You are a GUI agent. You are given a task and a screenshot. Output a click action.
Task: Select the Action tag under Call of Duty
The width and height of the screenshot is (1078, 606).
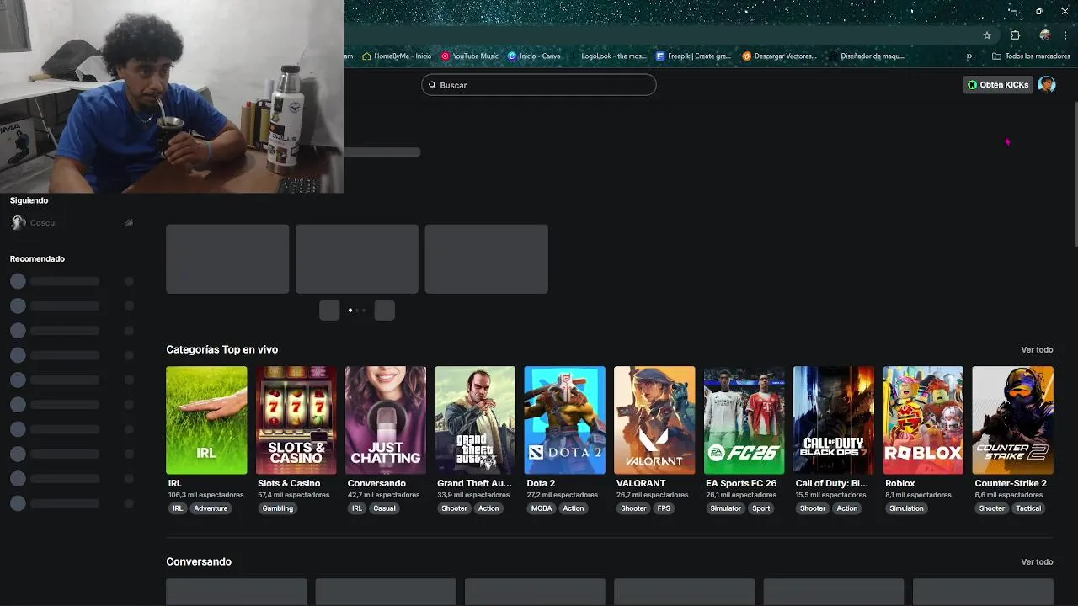pyautogui.click(x=847, y=508)
